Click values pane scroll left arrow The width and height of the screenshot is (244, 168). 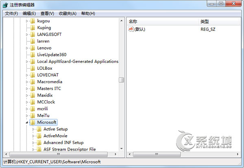(x=130, y=154)
